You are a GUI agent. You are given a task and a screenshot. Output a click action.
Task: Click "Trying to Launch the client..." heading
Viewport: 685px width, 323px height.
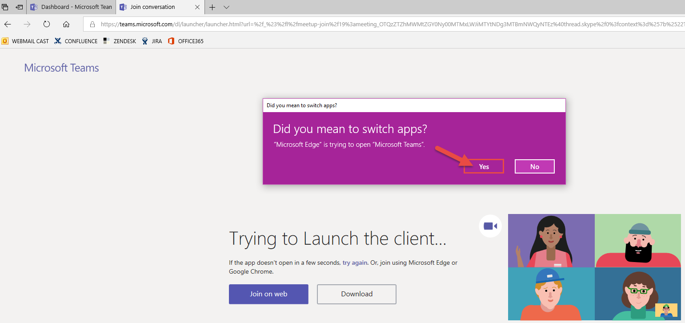click(x=337, y=239)
